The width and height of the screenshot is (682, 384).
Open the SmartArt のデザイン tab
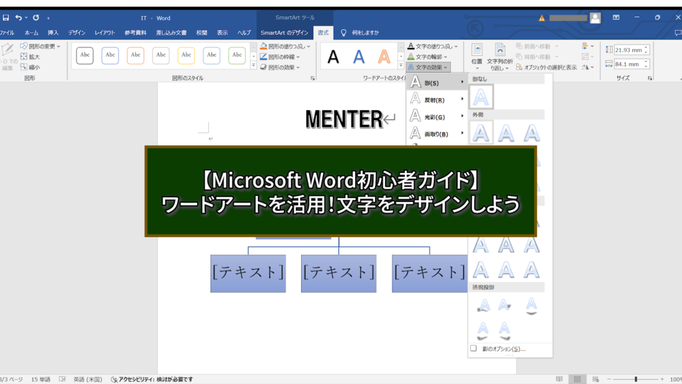284,33
